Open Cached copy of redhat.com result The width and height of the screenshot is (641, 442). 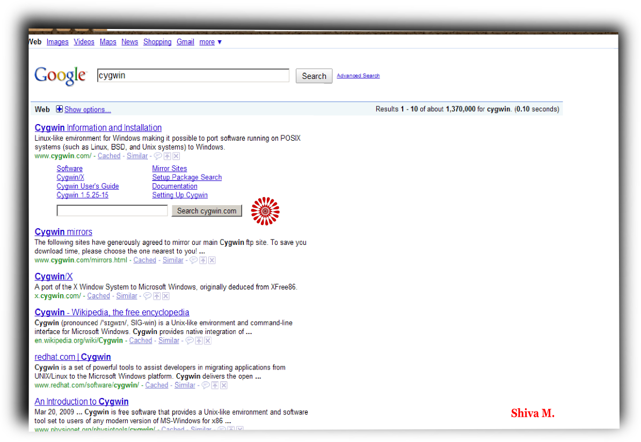[x=157, y=385]
